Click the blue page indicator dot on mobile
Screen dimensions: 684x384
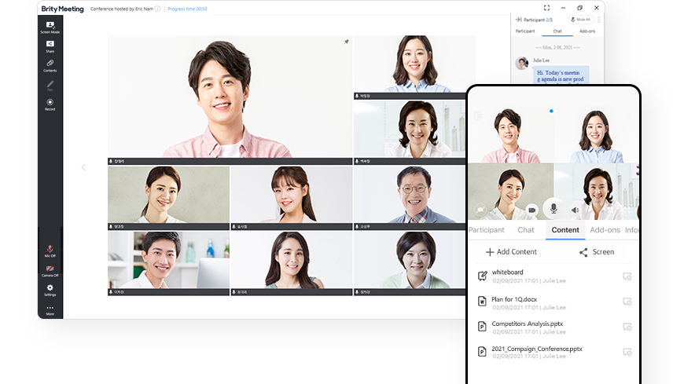click(551, 112)
